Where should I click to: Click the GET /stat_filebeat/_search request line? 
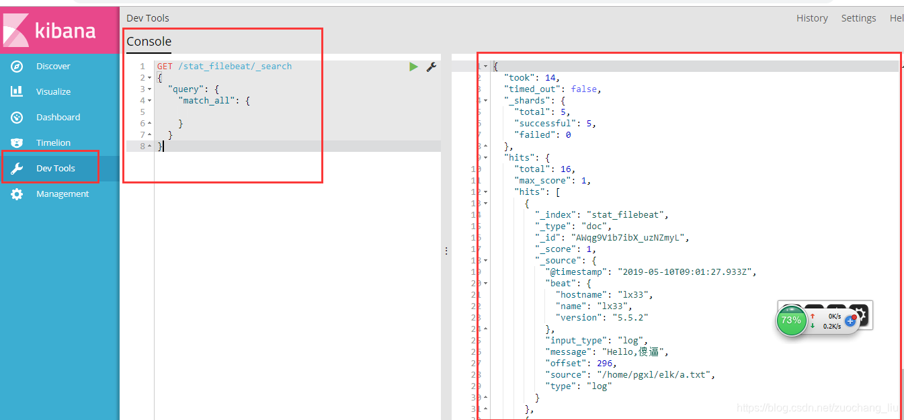(224, 67)
